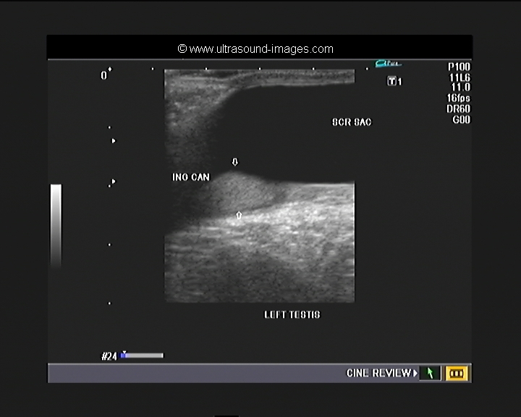Select the INO CAN annotation text

point(190,177)
